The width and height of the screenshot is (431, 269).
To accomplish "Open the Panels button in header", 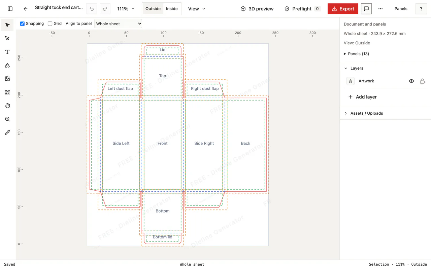I will click(401, 9).
